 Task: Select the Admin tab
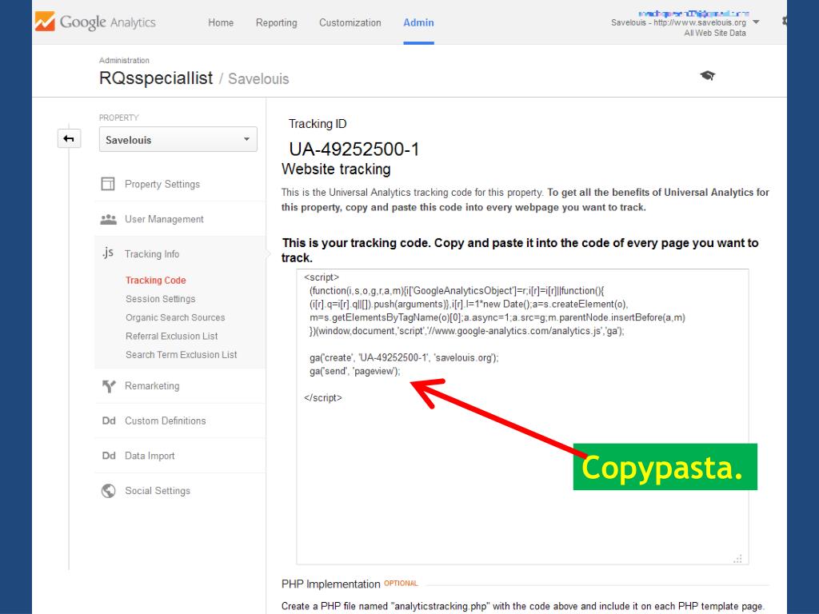pos(418,22)
